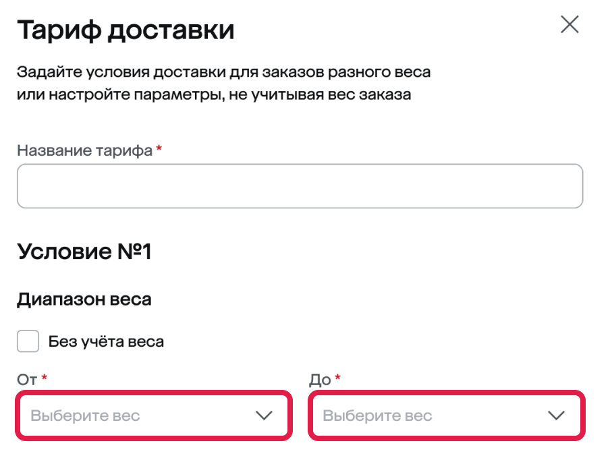Click the red asterisk beside Название тарифа
610x460 pixels.
(159, 149)
